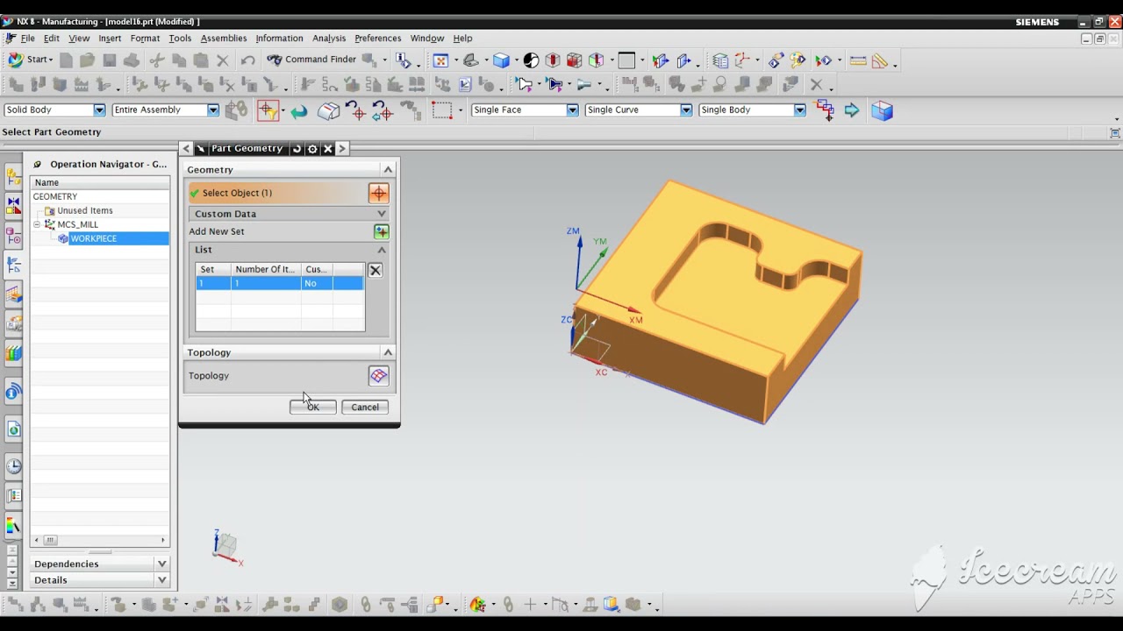Image resolution: width=1123 pixels, height=631 pixels.
Task: Collapse the List section
Action: click(x=381, y=250)
